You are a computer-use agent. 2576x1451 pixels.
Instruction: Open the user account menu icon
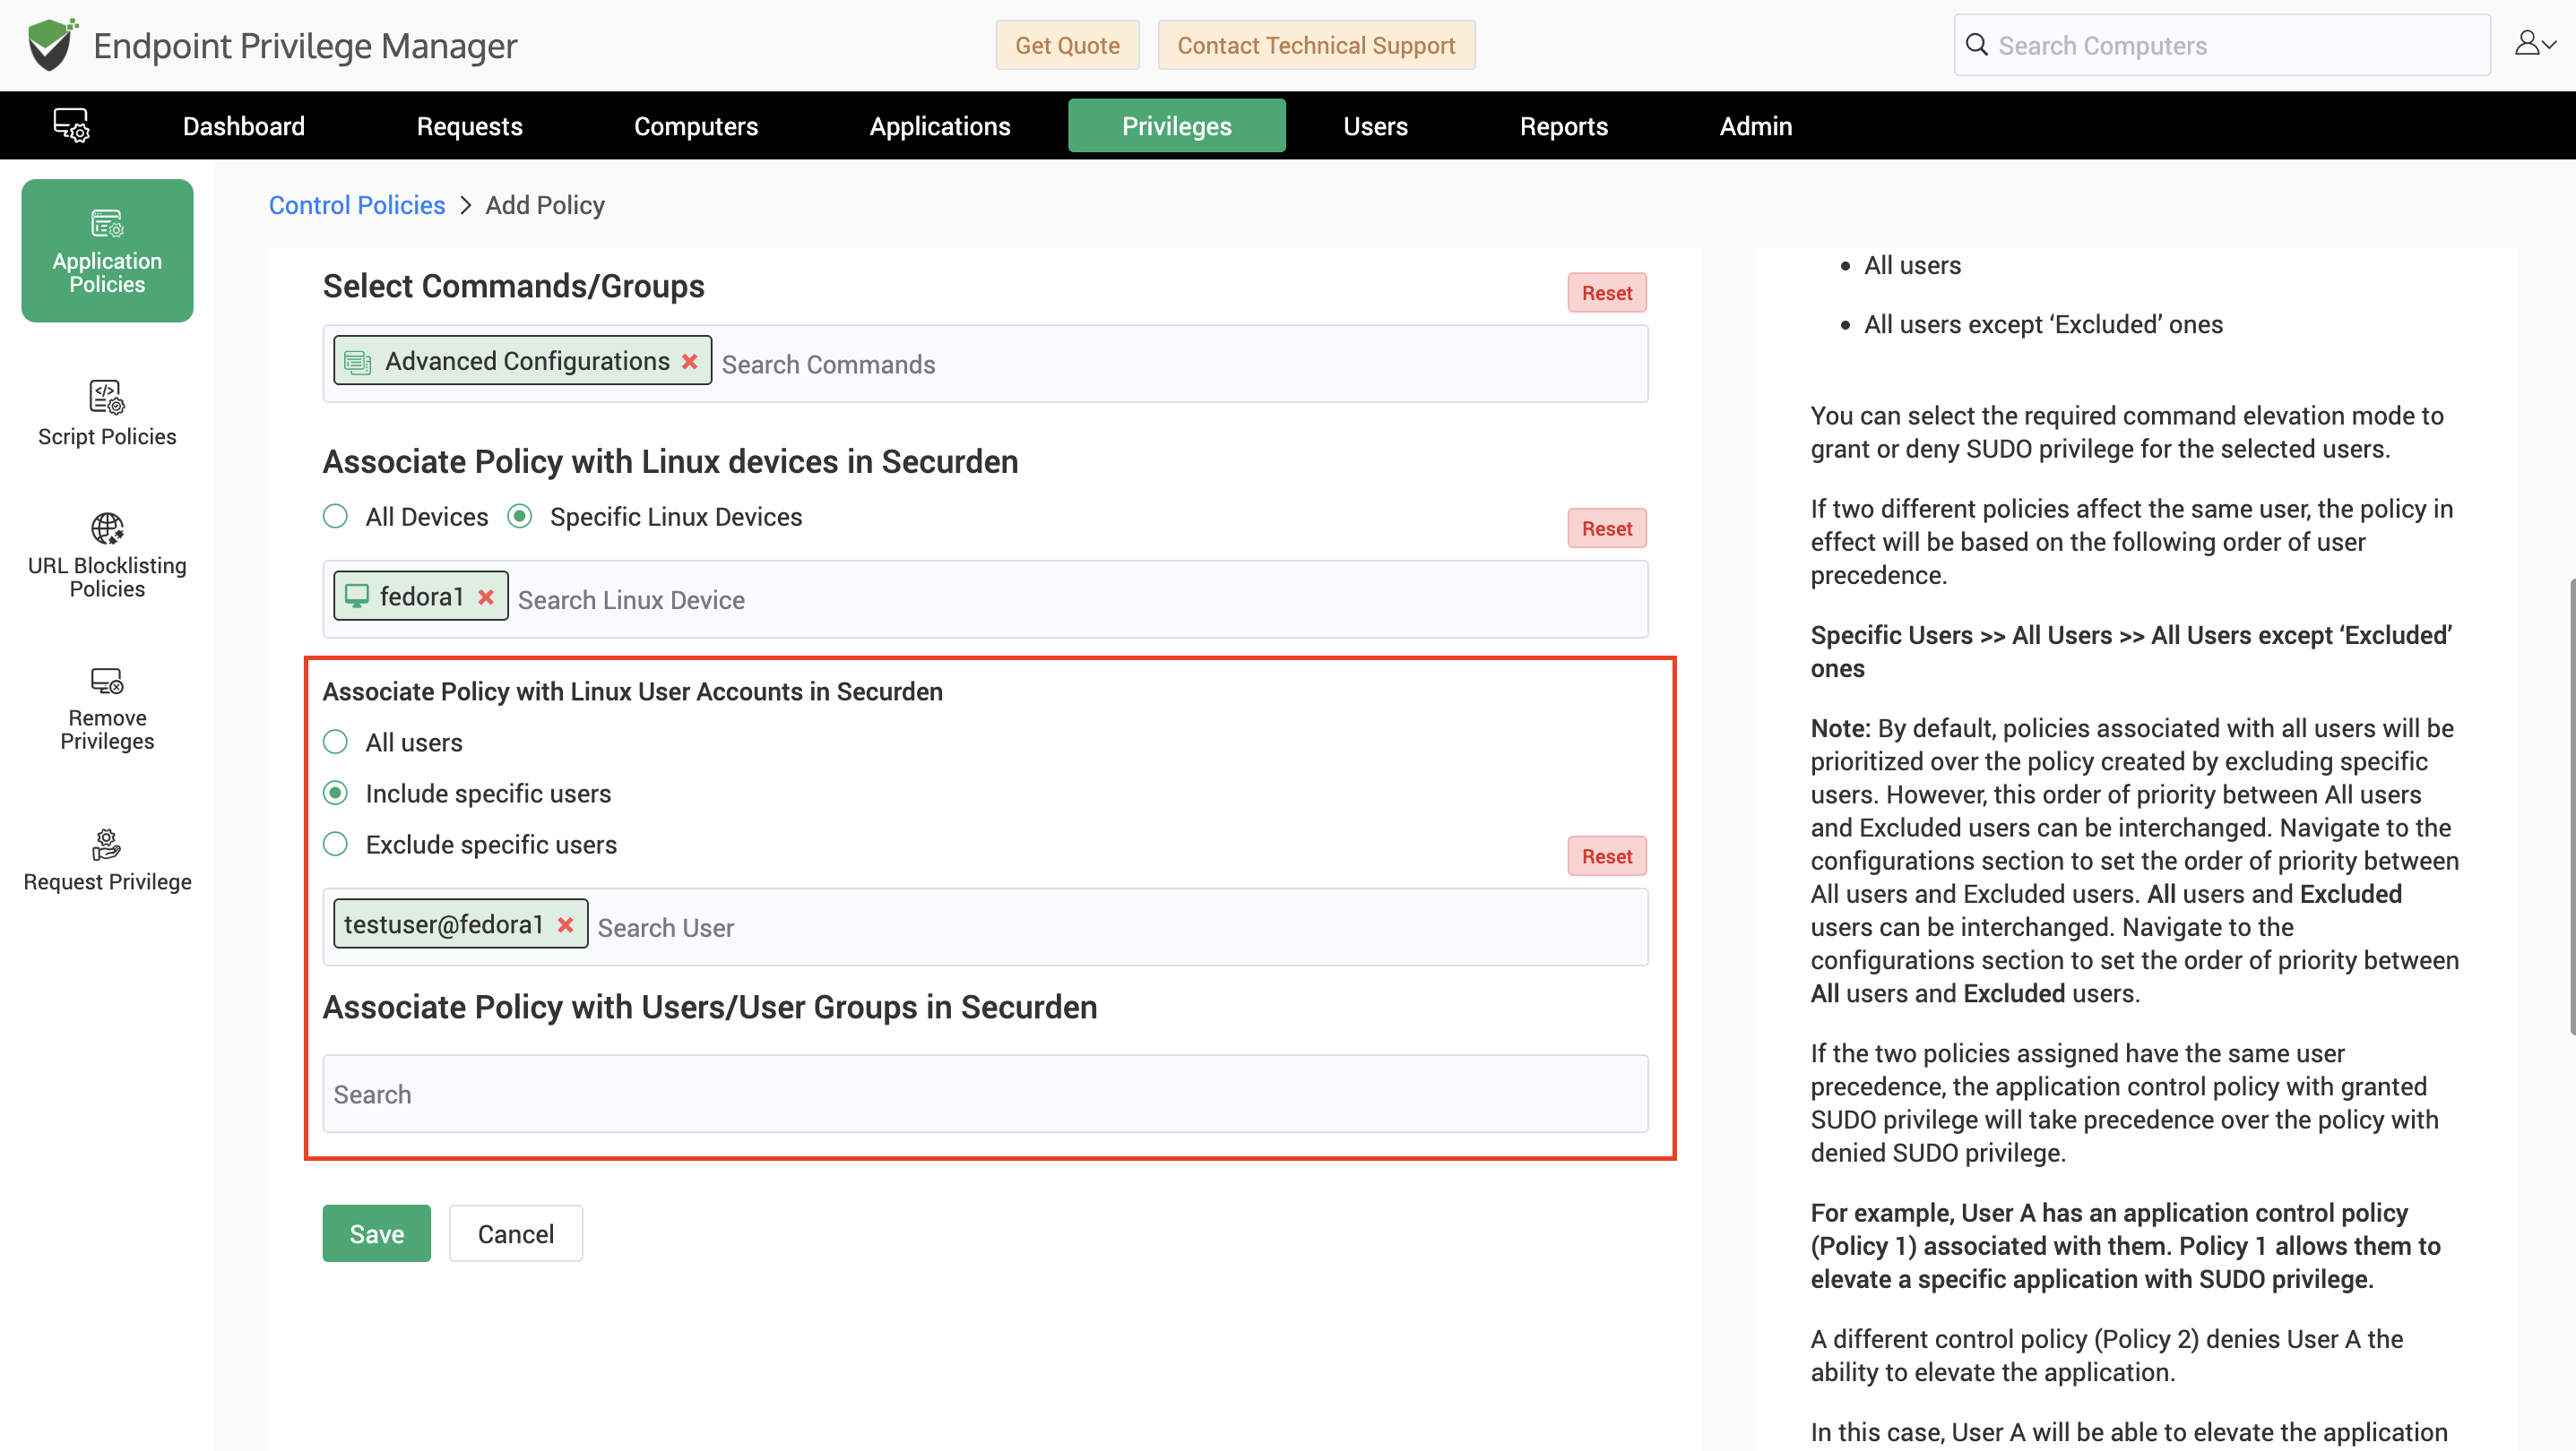point(2535,44)
